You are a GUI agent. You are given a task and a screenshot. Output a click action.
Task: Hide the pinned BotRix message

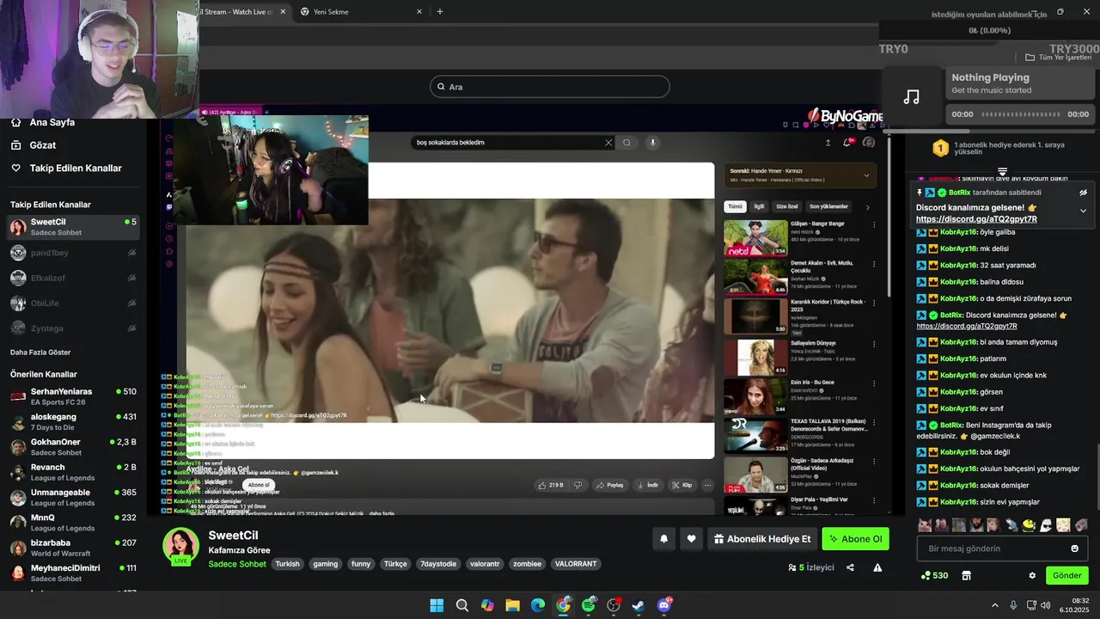[x=1083, y=193]
